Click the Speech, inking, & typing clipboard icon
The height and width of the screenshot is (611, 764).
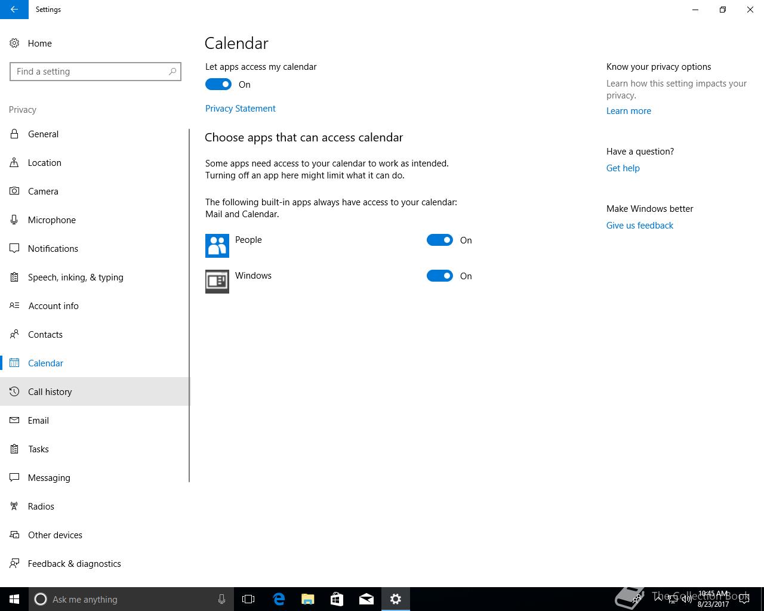[x=14, y=277]
